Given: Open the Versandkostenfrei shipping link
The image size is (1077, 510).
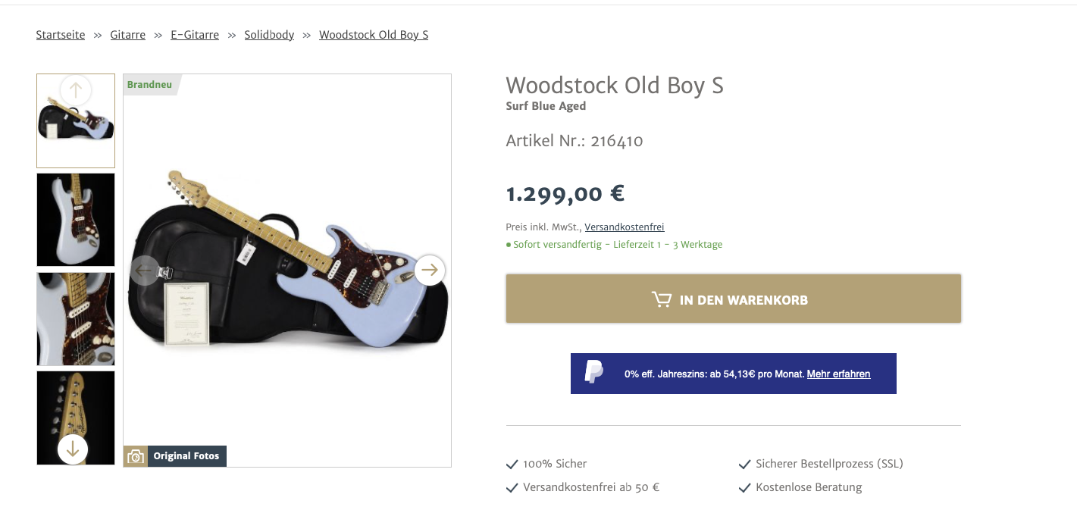Looking at the screenshot, I should click(624, 227).
